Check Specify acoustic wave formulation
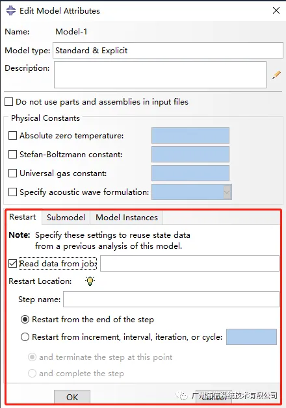The height and width of the screenshot is (408, 286). click(x=12, y=192)
